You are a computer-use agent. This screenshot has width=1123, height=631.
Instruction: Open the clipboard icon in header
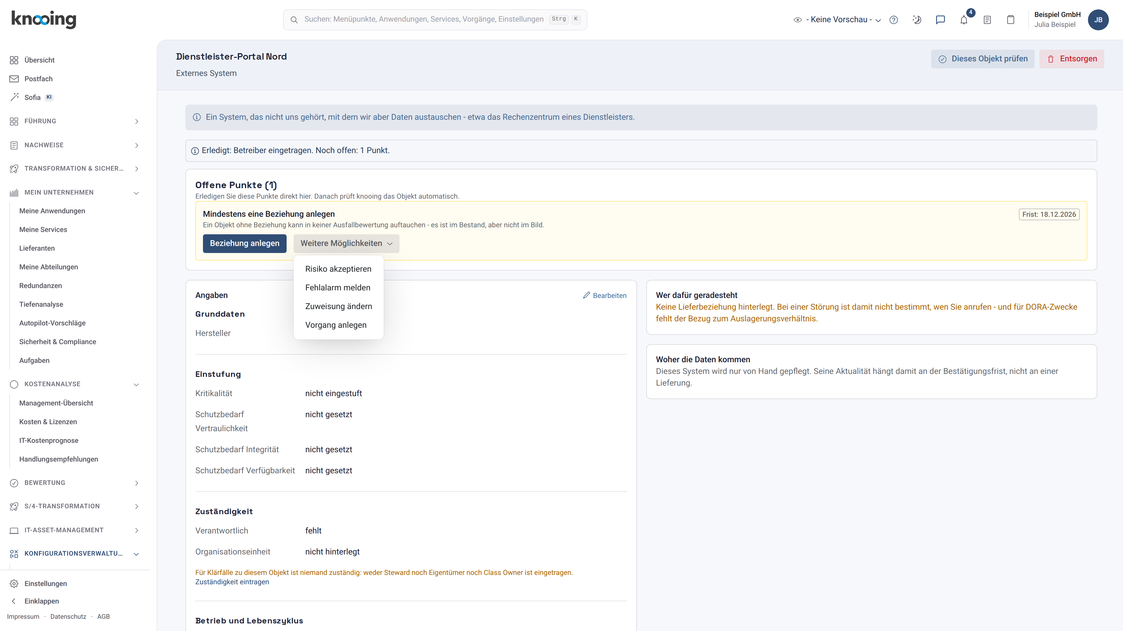pyautogui.click(x=1010, y=20)
